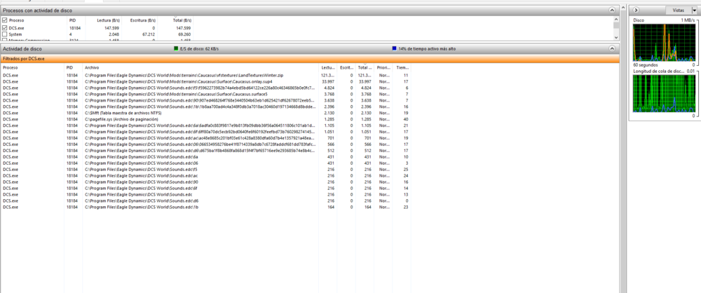Click the process list scrollbar down arrow
This screenshot has width=701, height=293.
[x=616, y=38]
